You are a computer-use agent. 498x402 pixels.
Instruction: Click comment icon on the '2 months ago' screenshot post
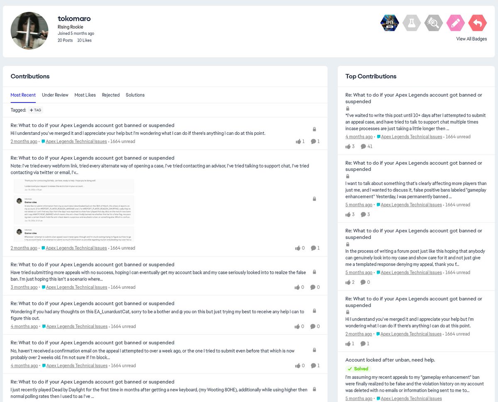pos(313,248)
